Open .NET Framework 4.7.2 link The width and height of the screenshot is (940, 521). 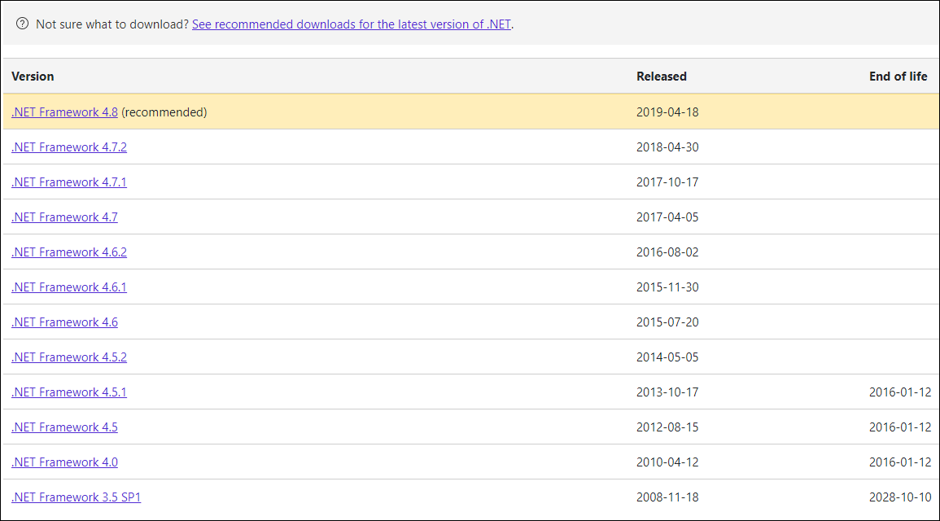pyautogui.click(x=69, y=147)
